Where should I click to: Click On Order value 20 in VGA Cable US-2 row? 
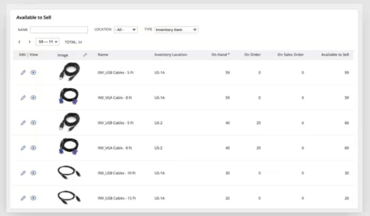(259, 148)
